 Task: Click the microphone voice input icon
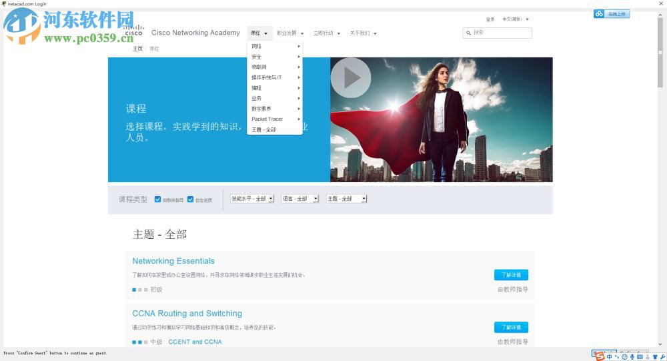click(632, 357)
